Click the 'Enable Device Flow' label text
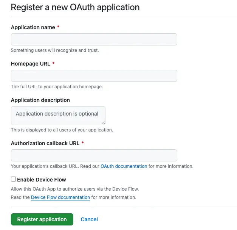Screen dimensions: 237x230 [x=42, y=180]
